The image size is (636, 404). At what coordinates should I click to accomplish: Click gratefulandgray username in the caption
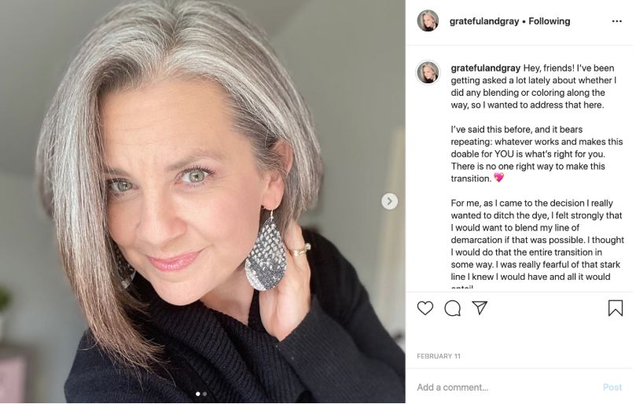485,68
